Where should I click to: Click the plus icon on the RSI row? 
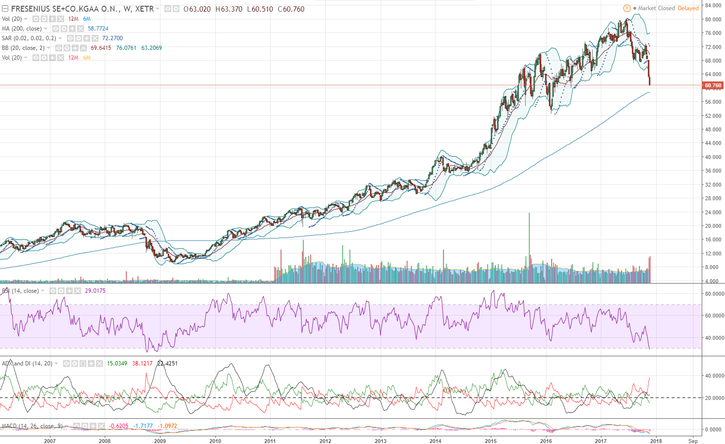click(x=69, y=291)
